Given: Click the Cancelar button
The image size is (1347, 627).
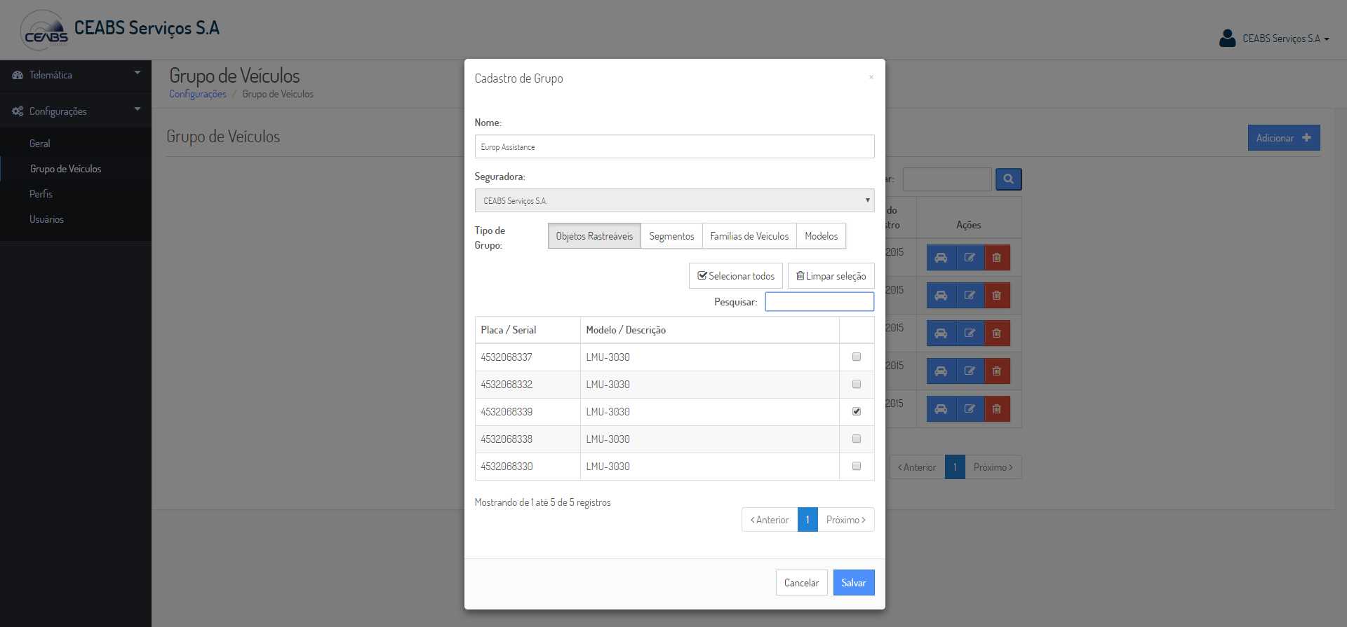Looking at the screenshot, I should coord(801,583).
